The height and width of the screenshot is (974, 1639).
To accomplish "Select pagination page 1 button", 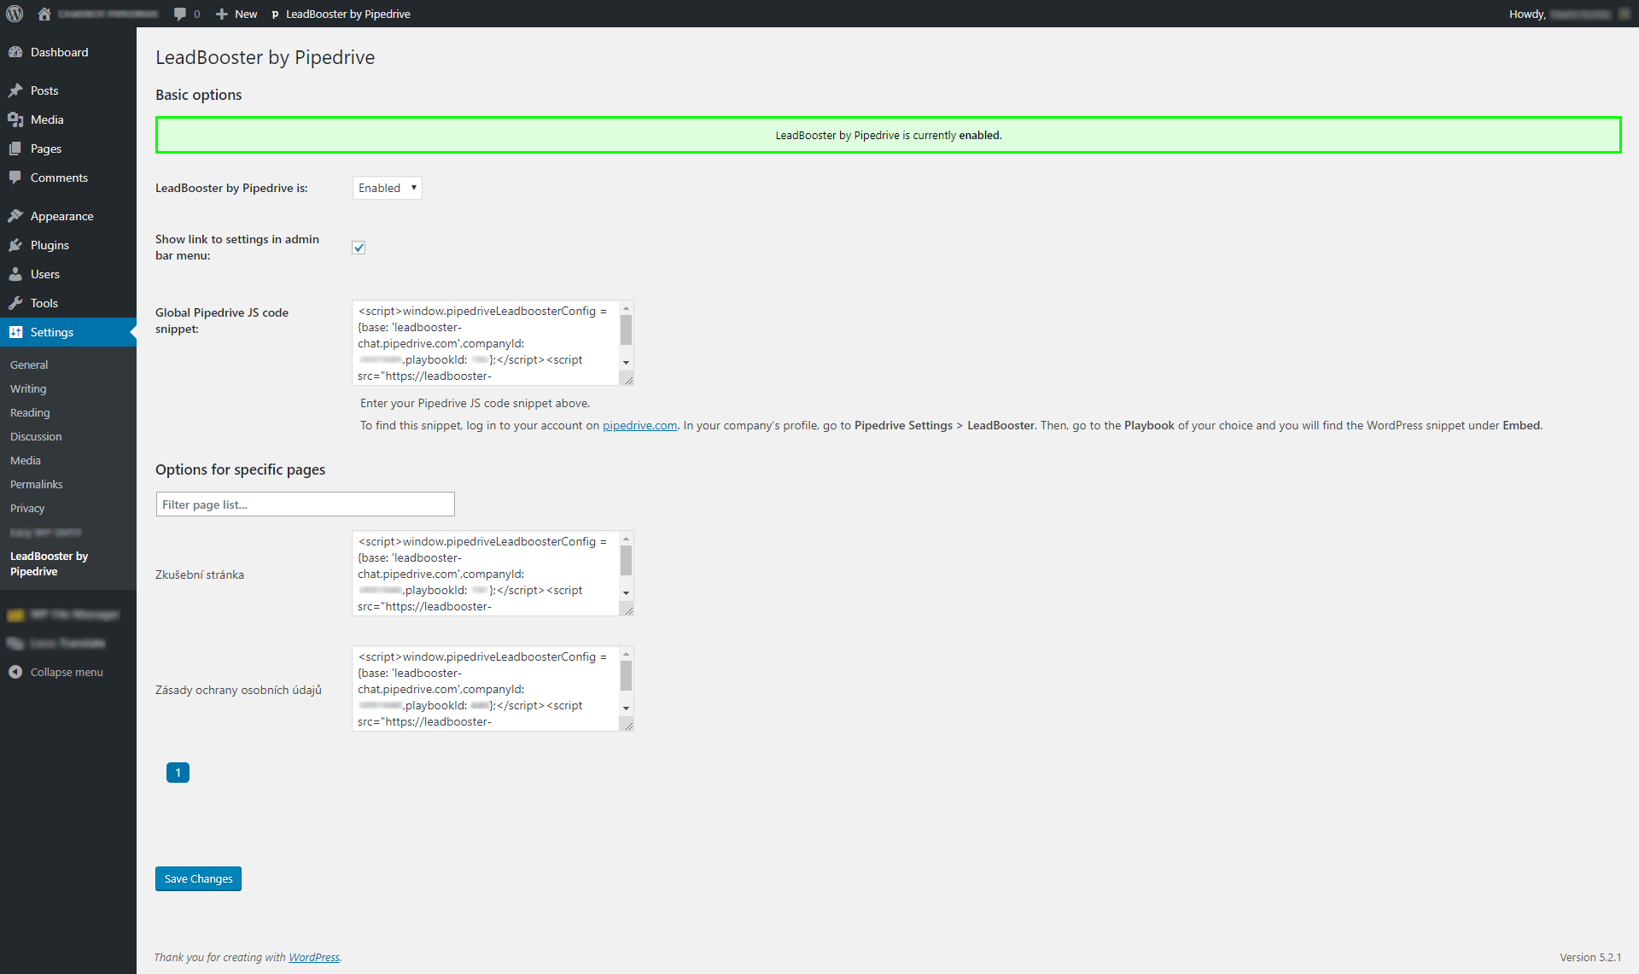I will [178, 773].
